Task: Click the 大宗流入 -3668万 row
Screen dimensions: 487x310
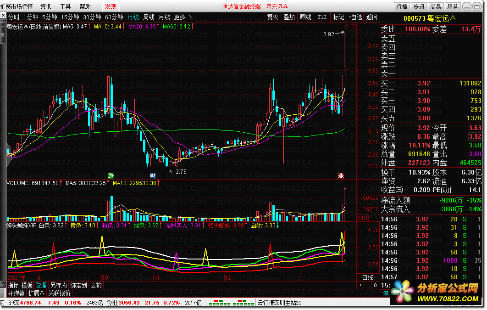Action: (431, 209)
